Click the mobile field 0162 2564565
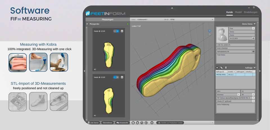The image size is (270, 130). coord(235,48)
